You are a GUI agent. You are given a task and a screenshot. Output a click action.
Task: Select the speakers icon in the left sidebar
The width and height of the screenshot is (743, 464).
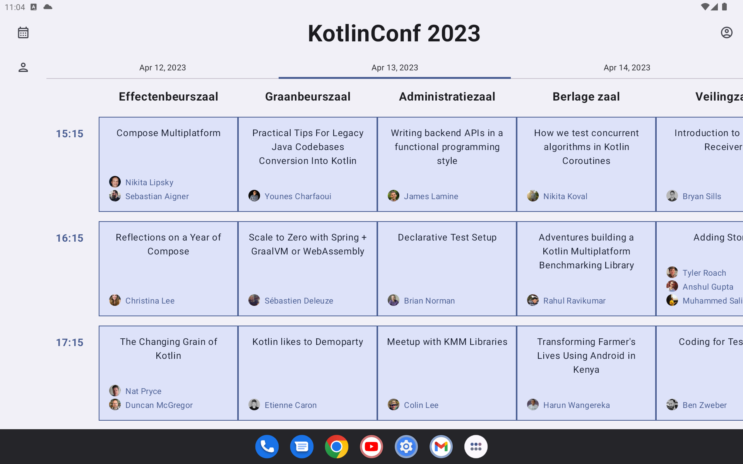(x=23, y=67)
